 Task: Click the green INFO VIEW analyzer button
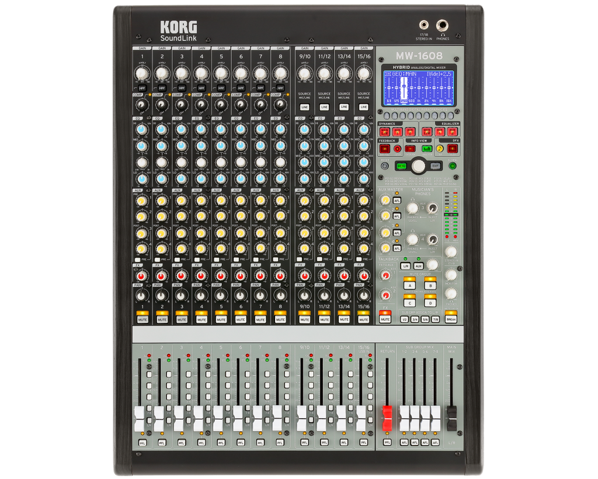(x=427, y=149)
